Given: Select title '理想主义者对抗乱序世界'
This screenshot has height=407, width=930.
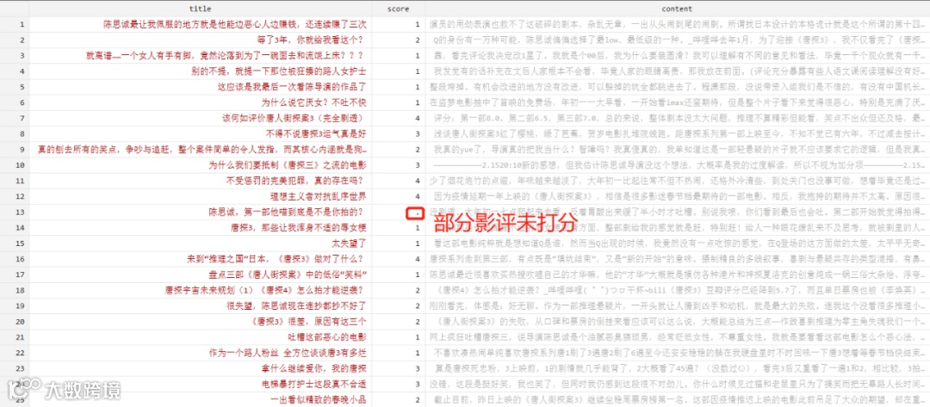Looking at the screenshot, I should [x=319, y=196].
